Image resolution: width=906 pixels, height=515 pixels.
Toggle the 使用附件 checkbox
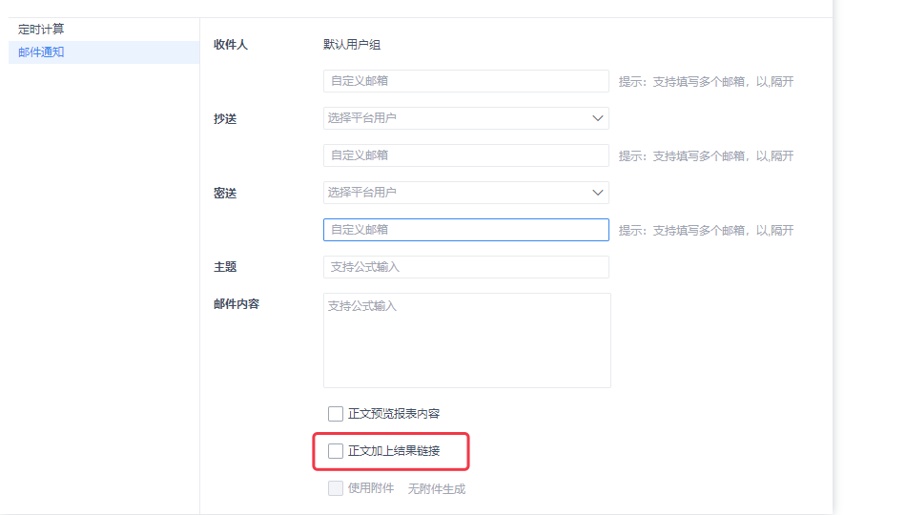pyautogui.click(x=335, y=488)
